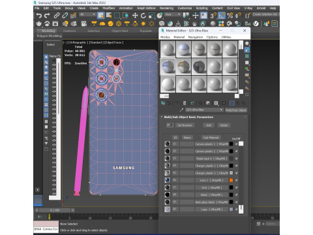Click the Set Number button
The height and width of the screenshot is (235, 313).
pyautogui.click(x=185, y=125)
